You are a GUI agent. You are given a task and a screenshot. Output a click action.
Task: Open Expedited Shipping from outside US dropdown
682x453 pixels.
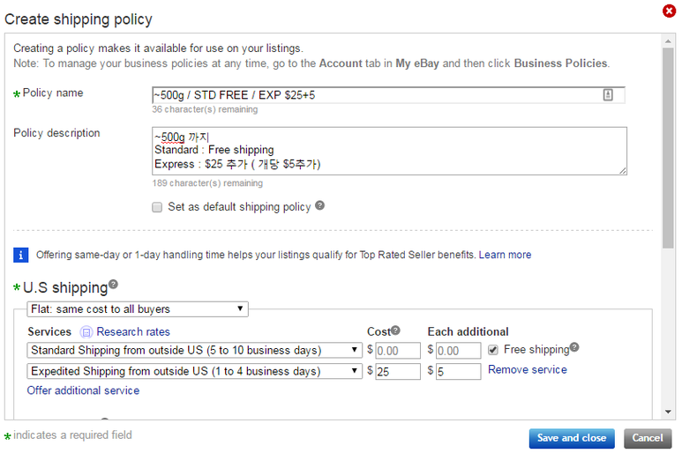(x=194, y=372)
